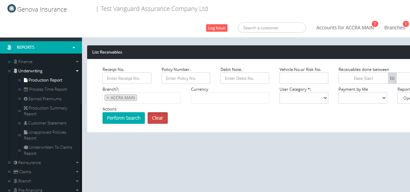Remove ACCRA MAIN branch tag
This screenshot has width=410, height=192.
[x=108, y=98]
